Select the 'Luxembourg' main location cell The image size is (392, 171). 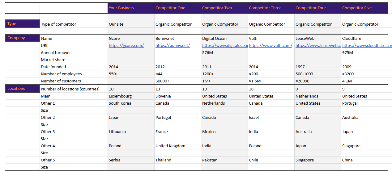coord(131,96)
